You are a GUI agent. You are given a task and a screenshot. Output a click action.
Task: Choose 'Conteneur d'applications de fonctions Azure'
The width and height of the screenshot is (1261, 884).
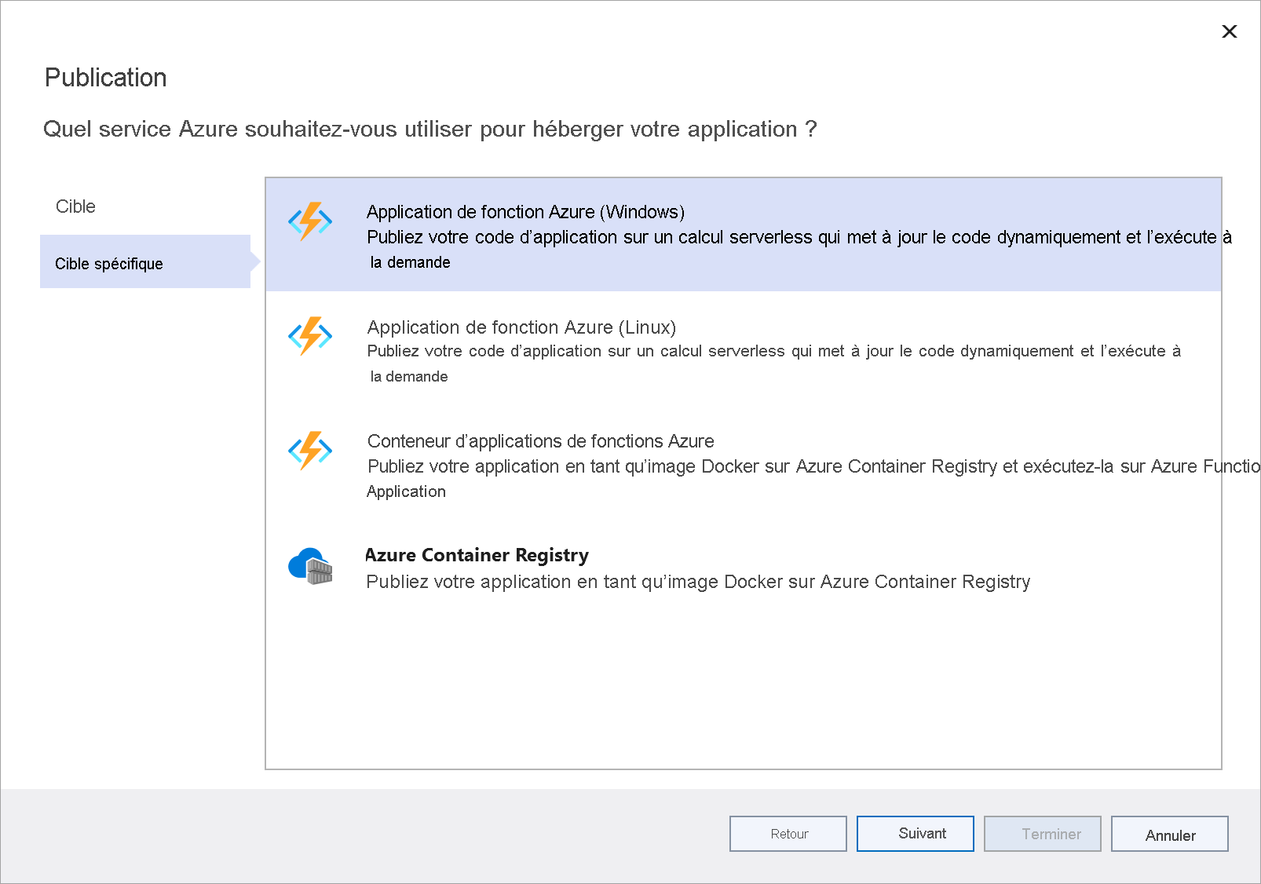coord(540,441)
